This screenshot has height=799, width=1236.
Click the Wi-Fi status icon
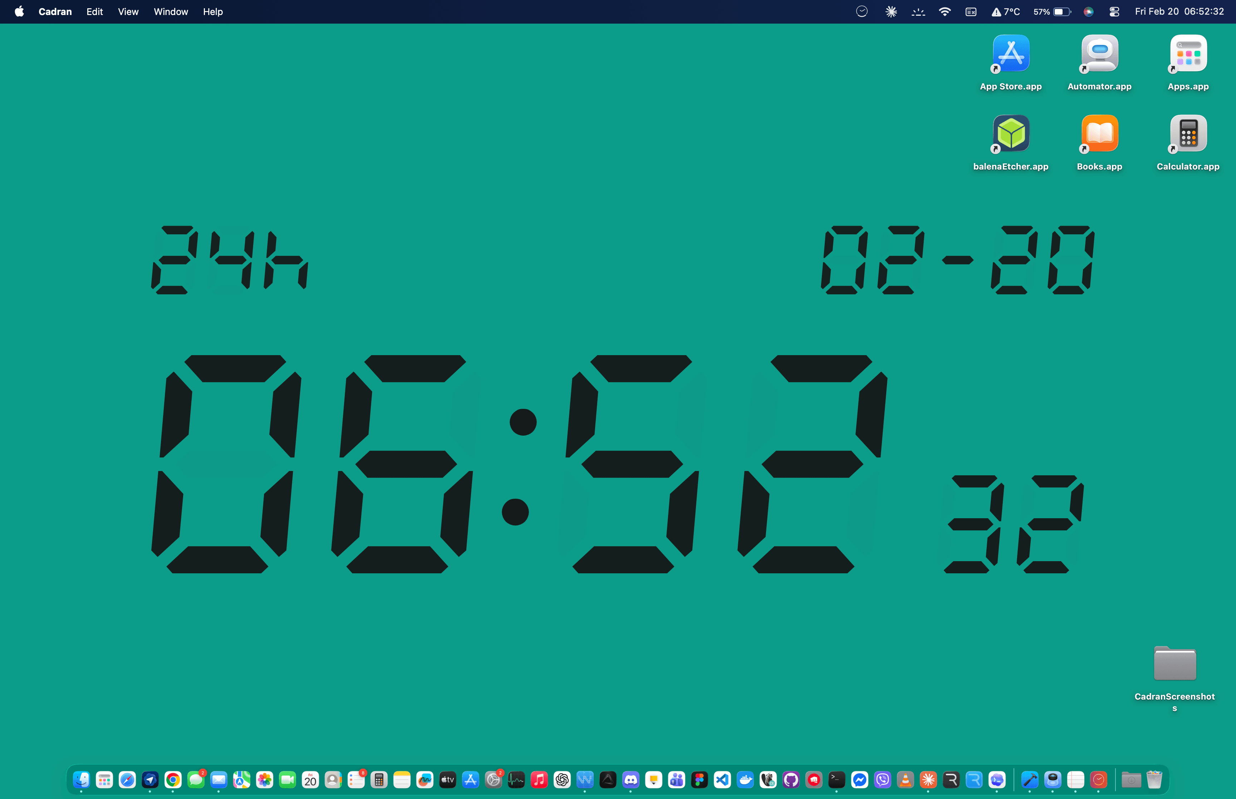(945, 11)
